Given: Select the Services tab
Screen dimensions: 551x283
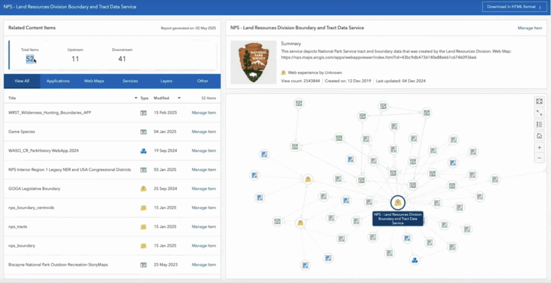Looking at the screenshot, I should 130,81.
